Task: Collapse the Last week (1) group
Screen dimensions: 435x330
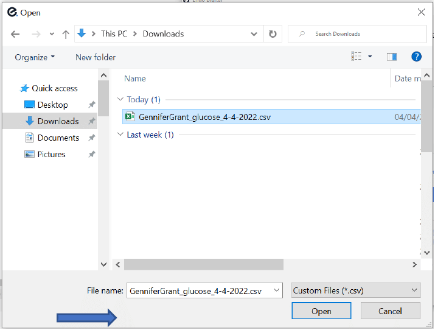Action: point(120,135)
